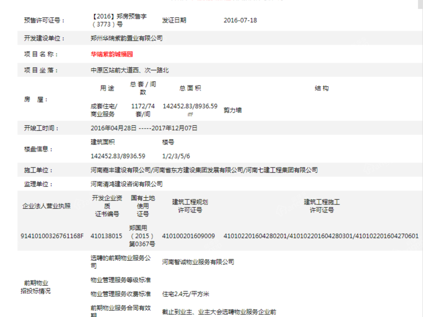Select the 施工单位 companies line
This screenshot has height=317, width=423.
click(204, 170)
